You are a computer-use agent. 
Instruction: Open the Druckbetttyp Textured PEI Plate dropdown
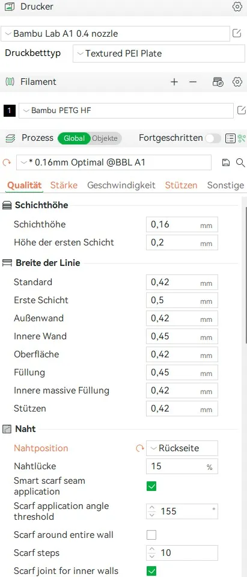pyautogui.click(x=159, y=54)
